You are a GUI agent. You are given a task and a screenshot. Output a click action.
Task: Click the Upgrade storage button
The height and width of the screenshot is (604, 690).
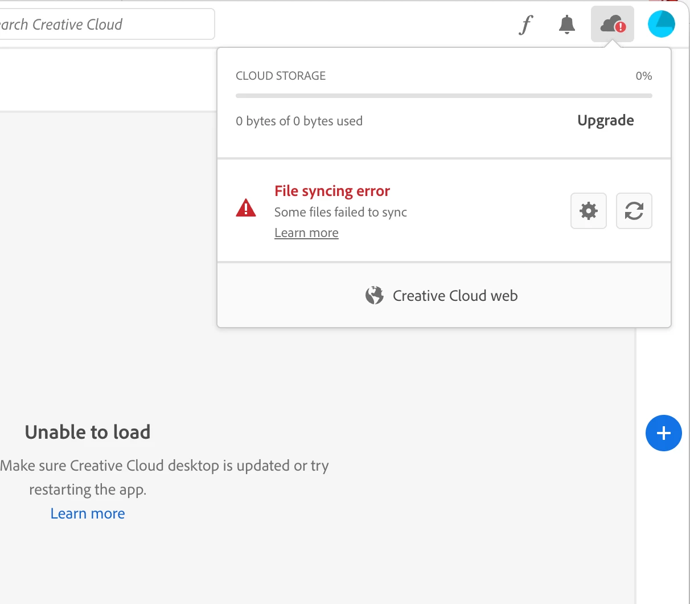click(606, 120)
